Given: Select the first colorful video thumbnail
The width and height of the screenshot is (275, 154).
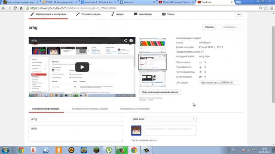Looking at the screenshot, I should [x=153, y=45].
